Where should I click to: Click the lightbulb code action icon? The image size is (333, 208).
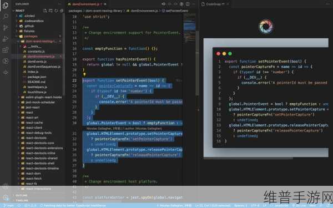pyautogui.click(x=84, y=74)
